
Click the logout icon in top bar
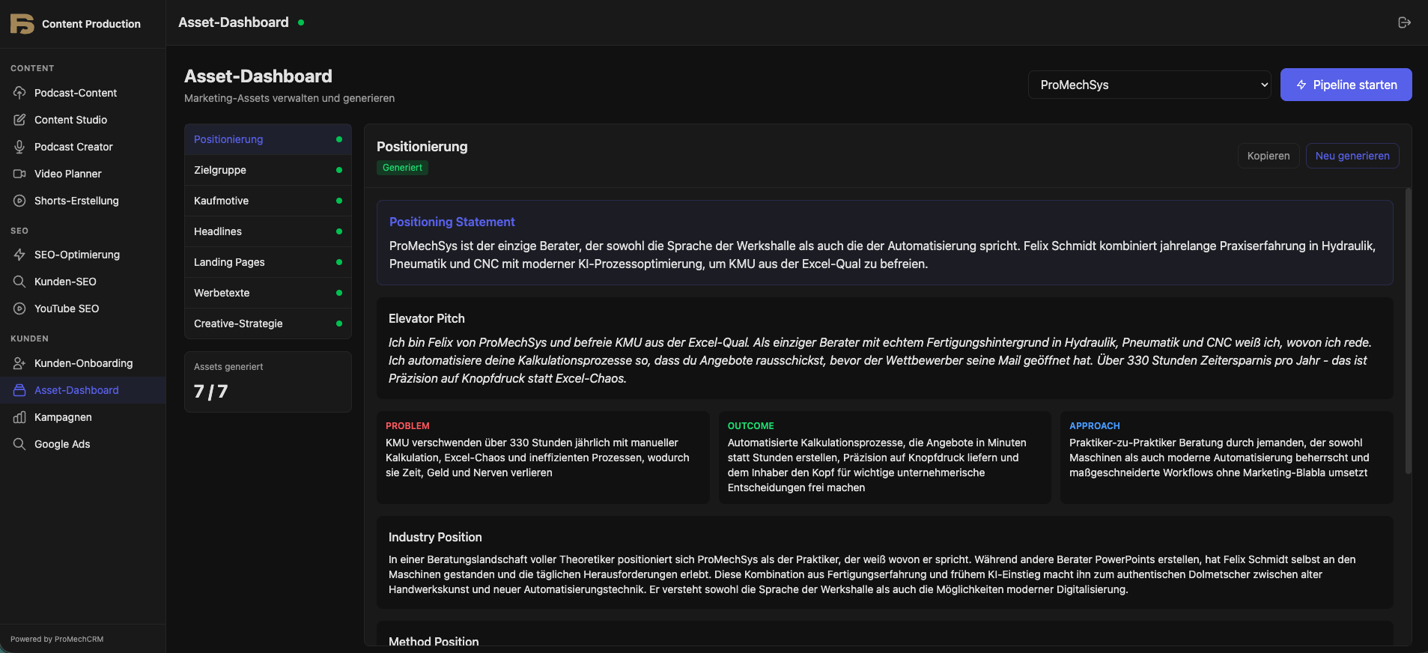pyautogui.click(x=1404, y=22)
